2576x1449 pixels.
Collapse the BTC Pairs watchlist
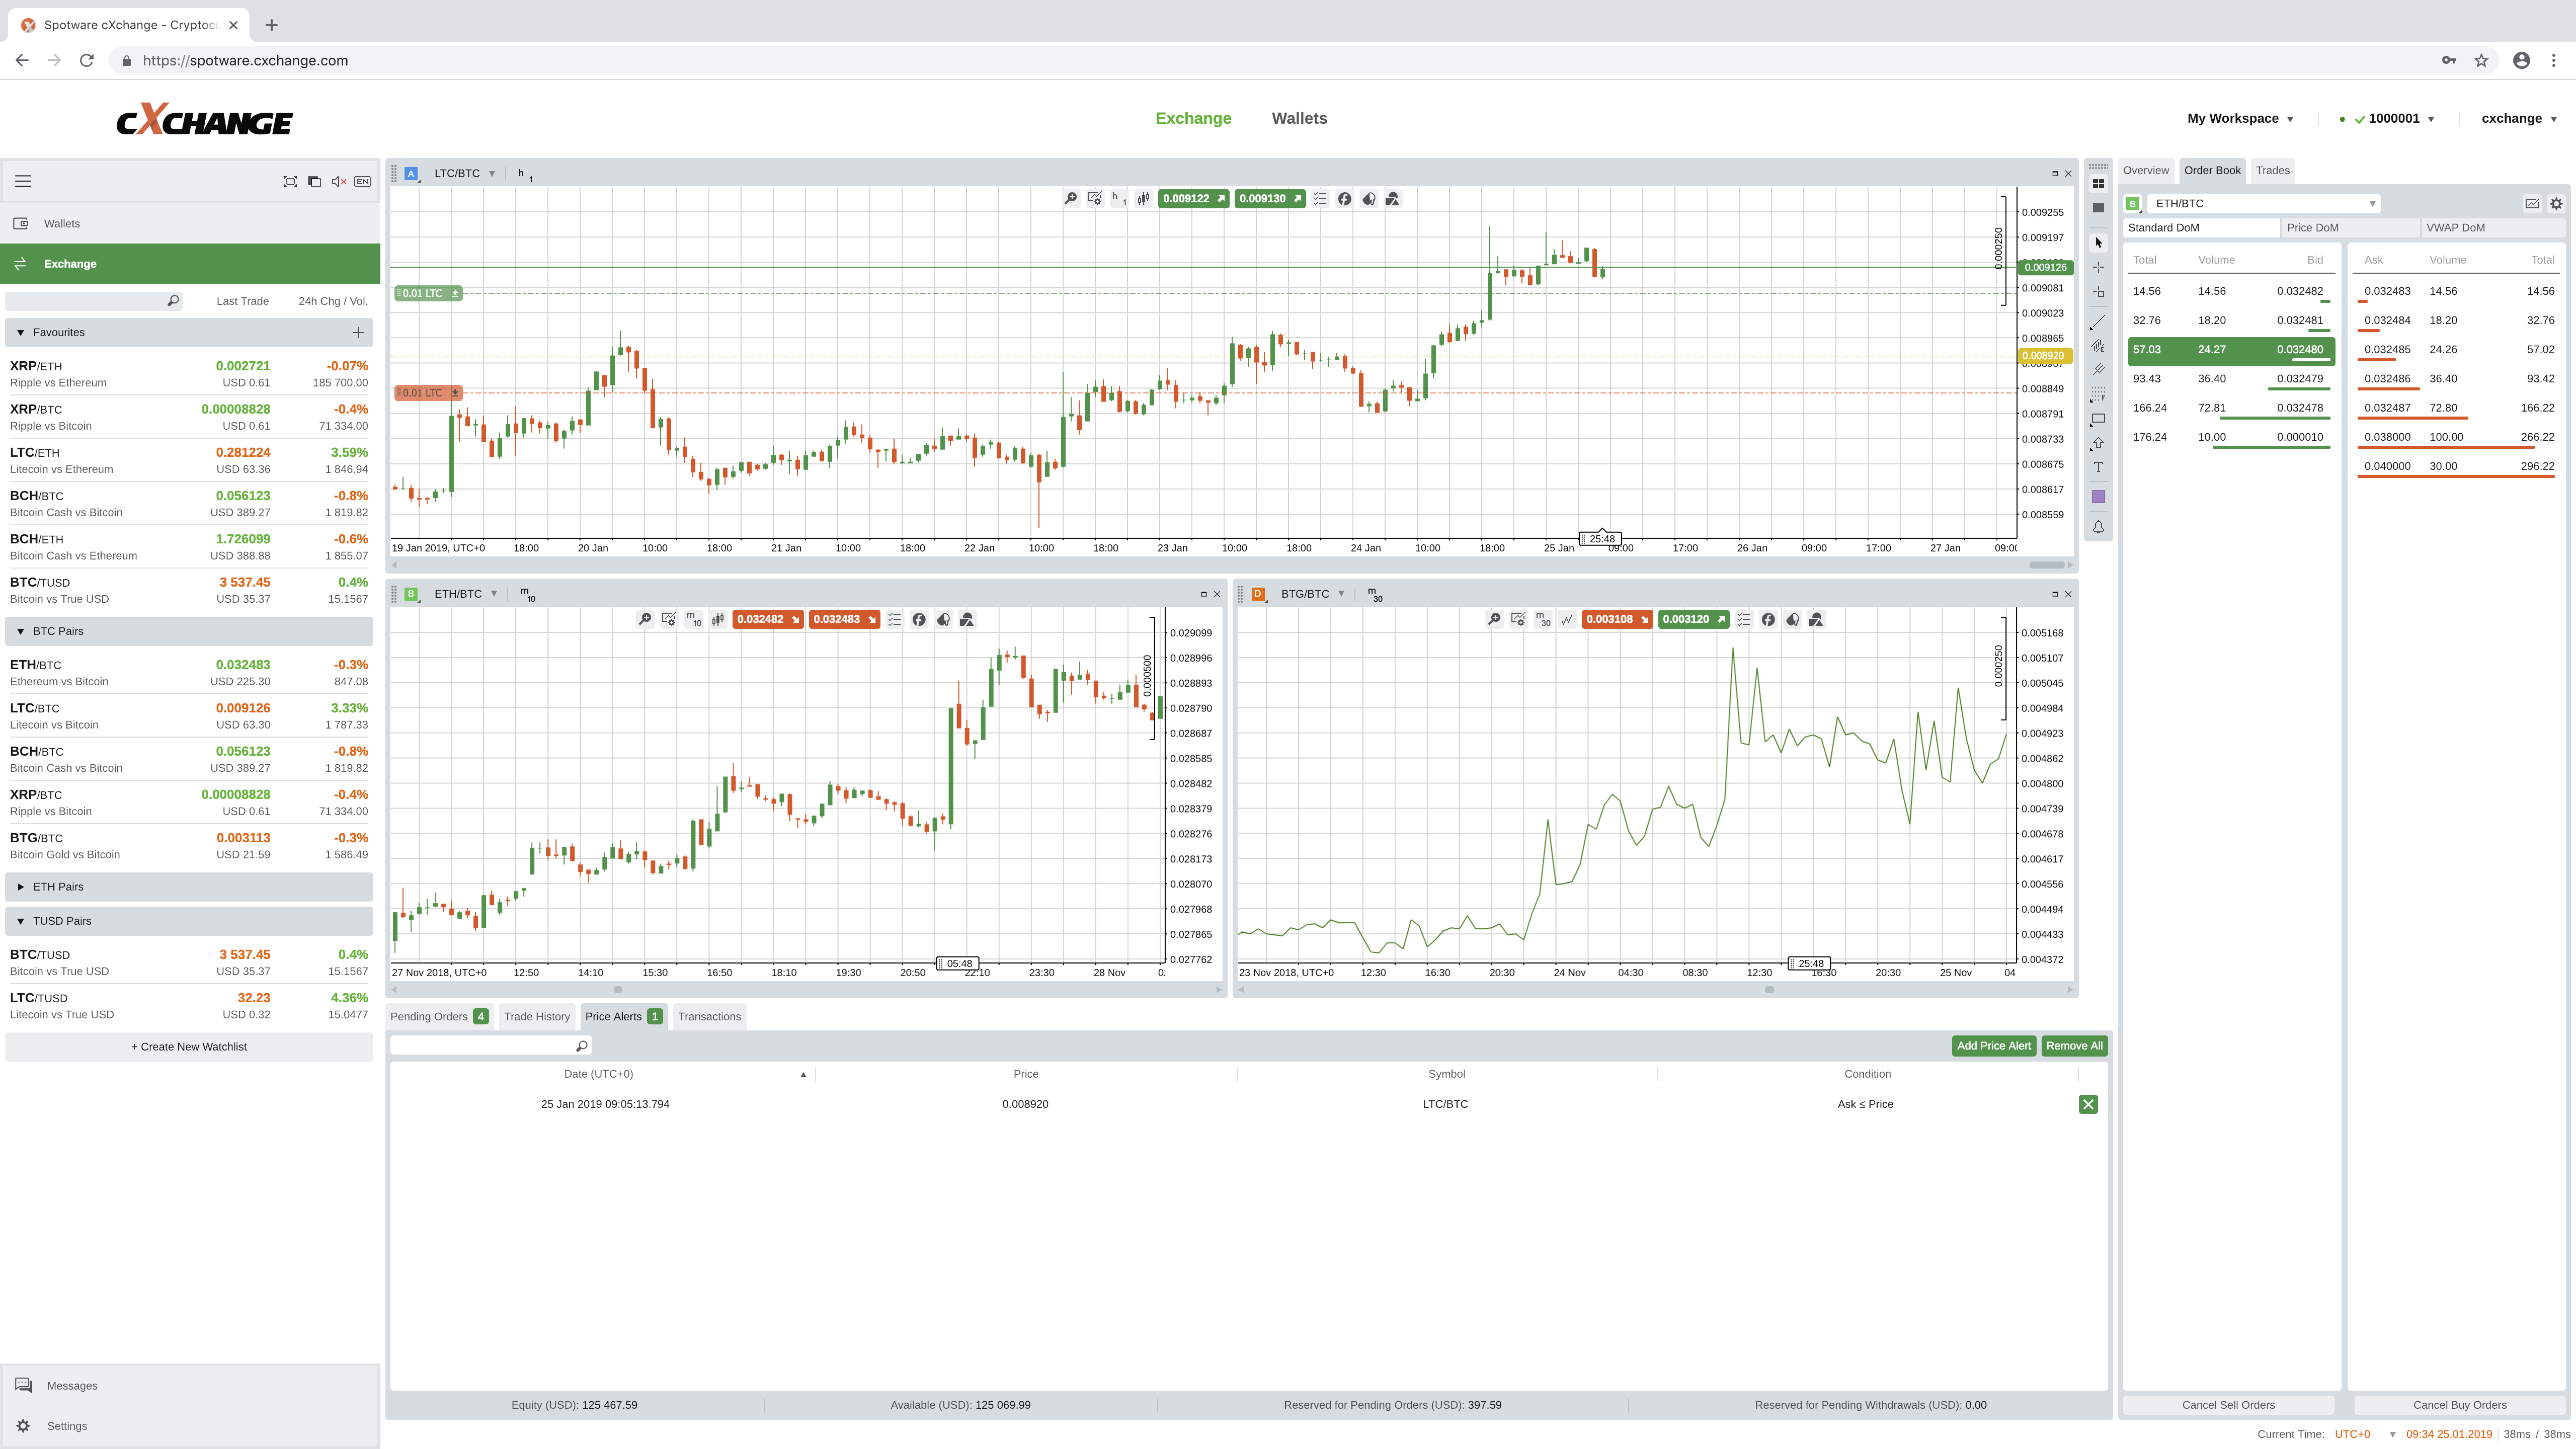point(21,631)
